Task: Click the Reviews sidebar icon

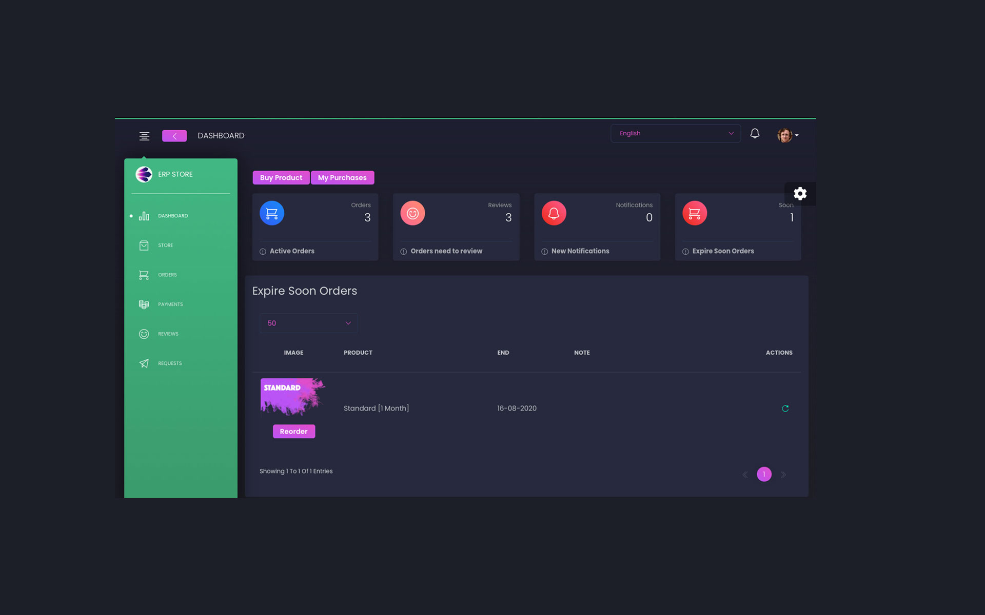Action: click(144, 333)
